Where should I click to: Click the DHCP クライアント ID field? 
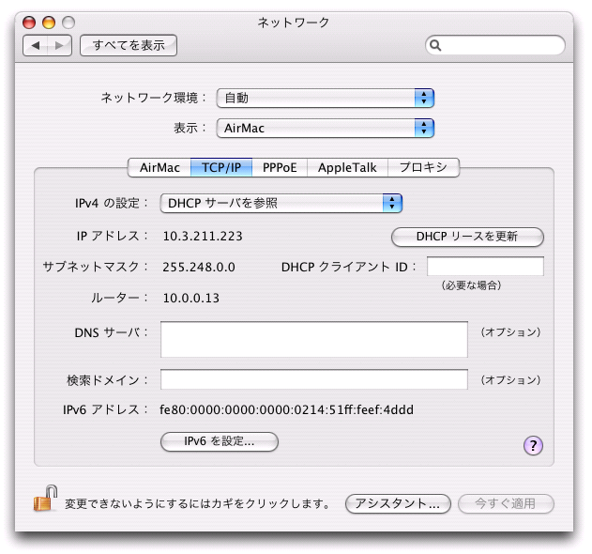pyautogui.click(x=485, y=267)
